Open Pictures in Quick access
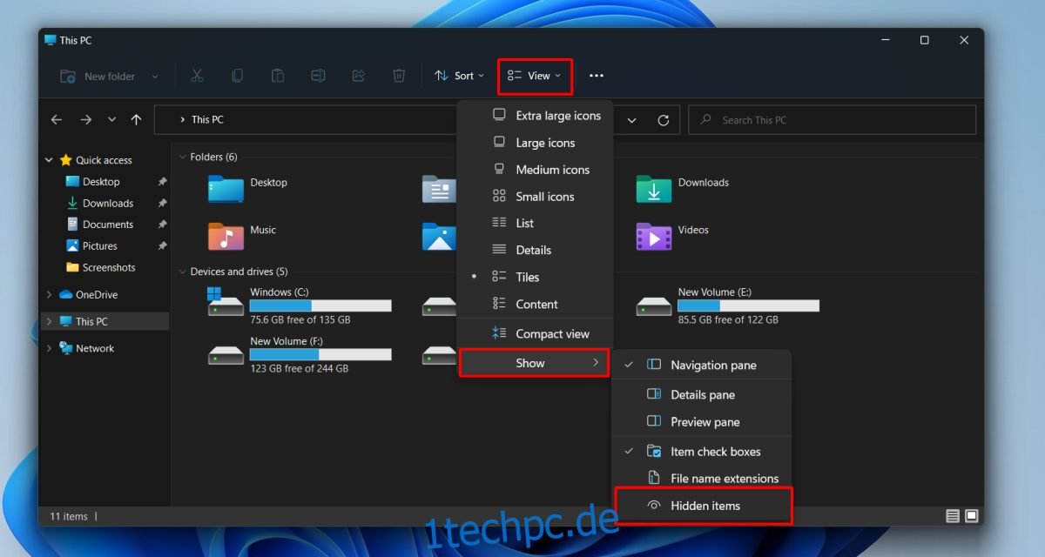This screenshot has width=1045, height=557. (91, 246)
